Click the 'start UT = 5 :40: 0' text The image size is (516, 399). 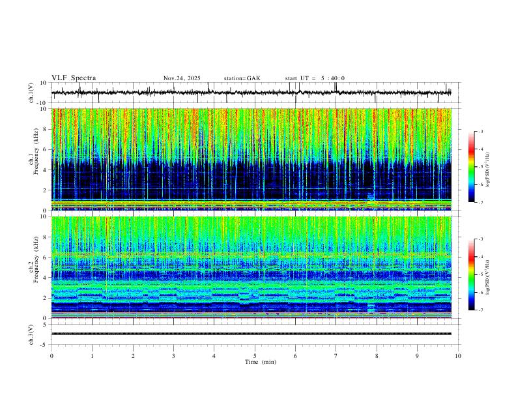(x=315, y=78)
